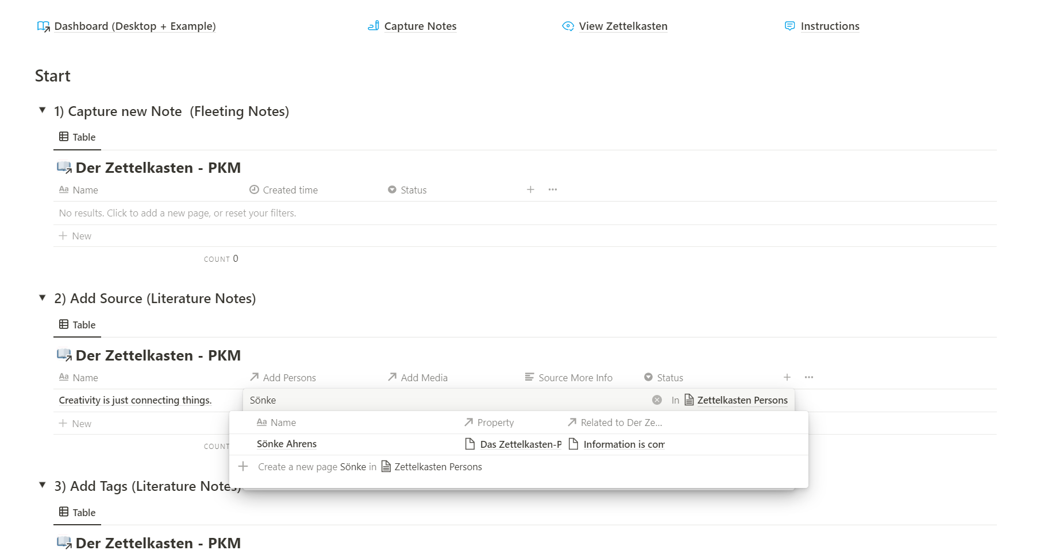Click the Sönke search input field
The image size is (1044, 554).
tap(442, 400)
